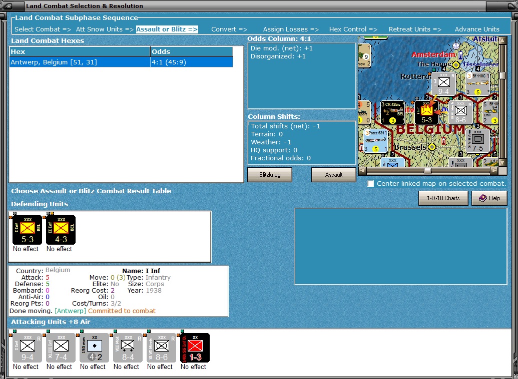Select defending Belgian I Inf 5-3 counter

27,230
